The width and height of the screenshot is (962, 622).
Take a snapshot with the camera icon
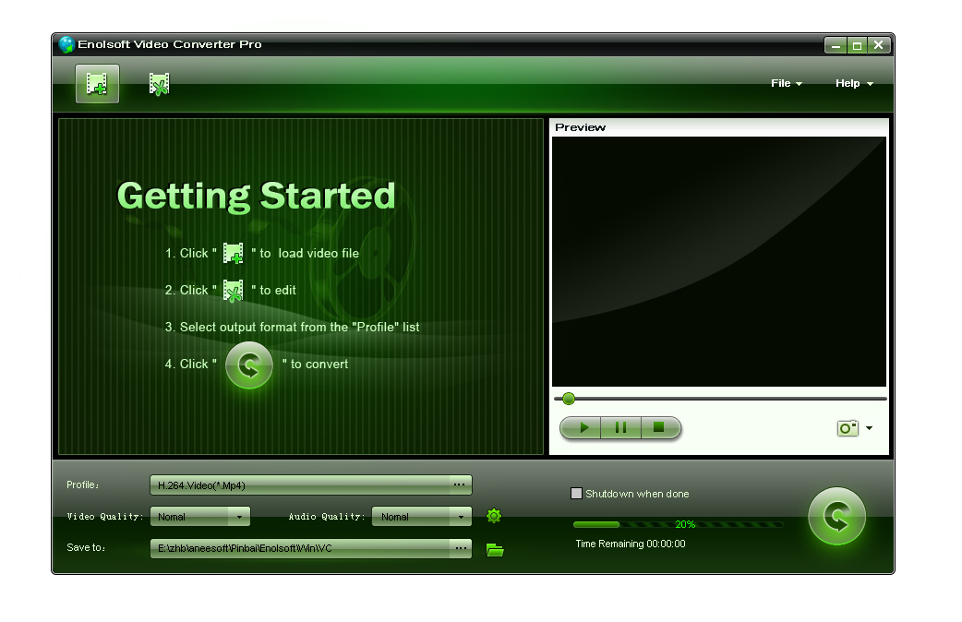click(x=848, y=428)
